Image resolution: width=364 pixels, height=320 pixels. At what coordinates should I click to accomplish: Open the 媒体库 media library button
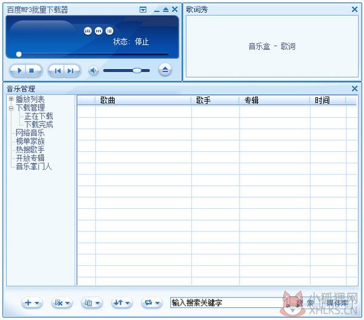tap(337, 303)
